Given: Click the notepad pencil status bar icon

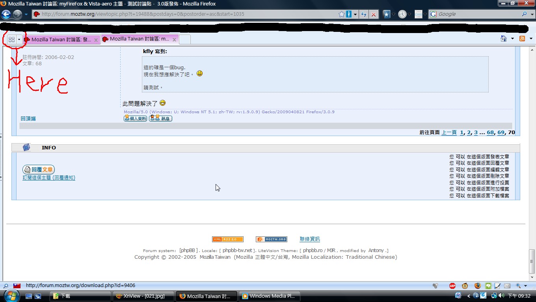Looking at the screenshot, I should [498, 286].
